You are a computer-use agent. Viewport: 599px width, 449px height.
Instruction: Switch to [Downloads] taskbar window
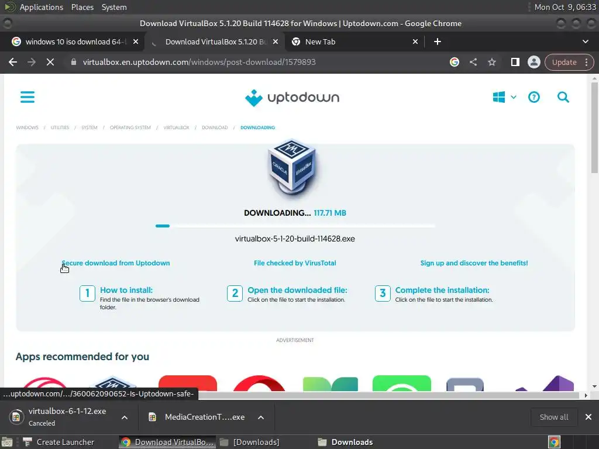pyautogui.click(x=250, y=442)
